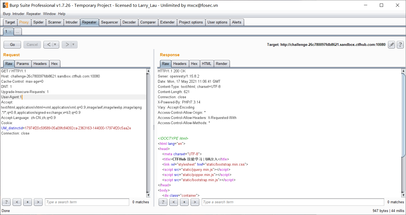Click the HTTP/1.1 200 OK response line
406x215 pixels.
(172, 71)
